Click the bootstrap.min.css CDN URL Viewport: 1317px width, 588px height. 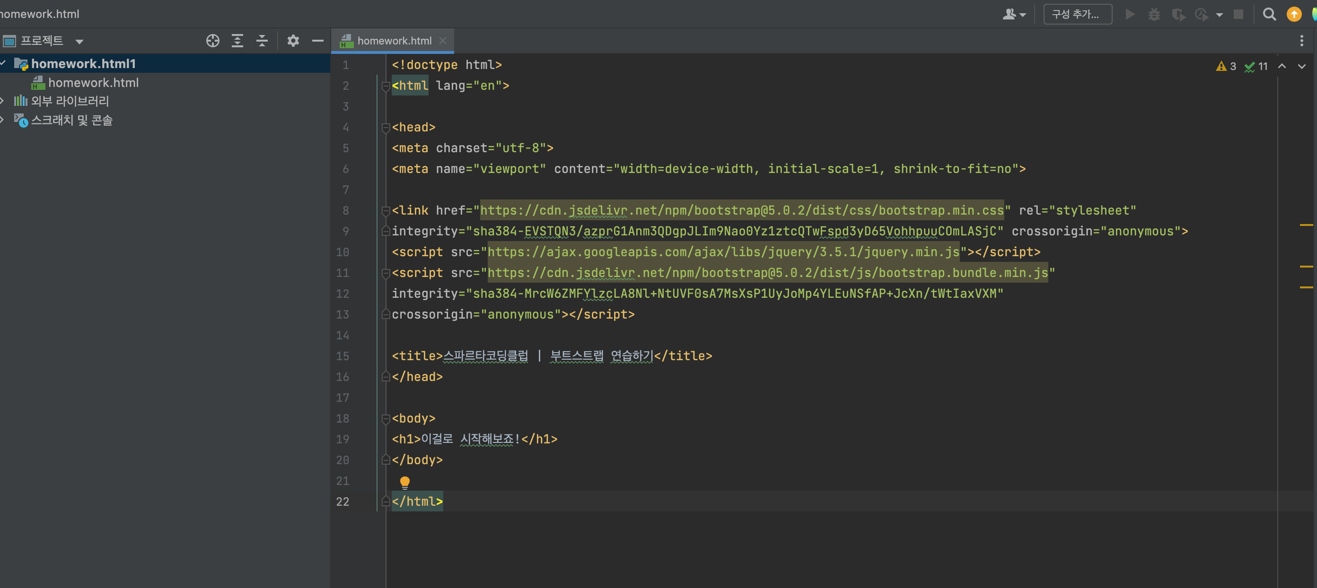coord(742,210)
